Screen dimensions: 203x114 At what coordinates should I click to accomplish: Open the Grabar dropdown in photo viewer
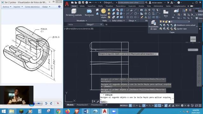(46, 7)
